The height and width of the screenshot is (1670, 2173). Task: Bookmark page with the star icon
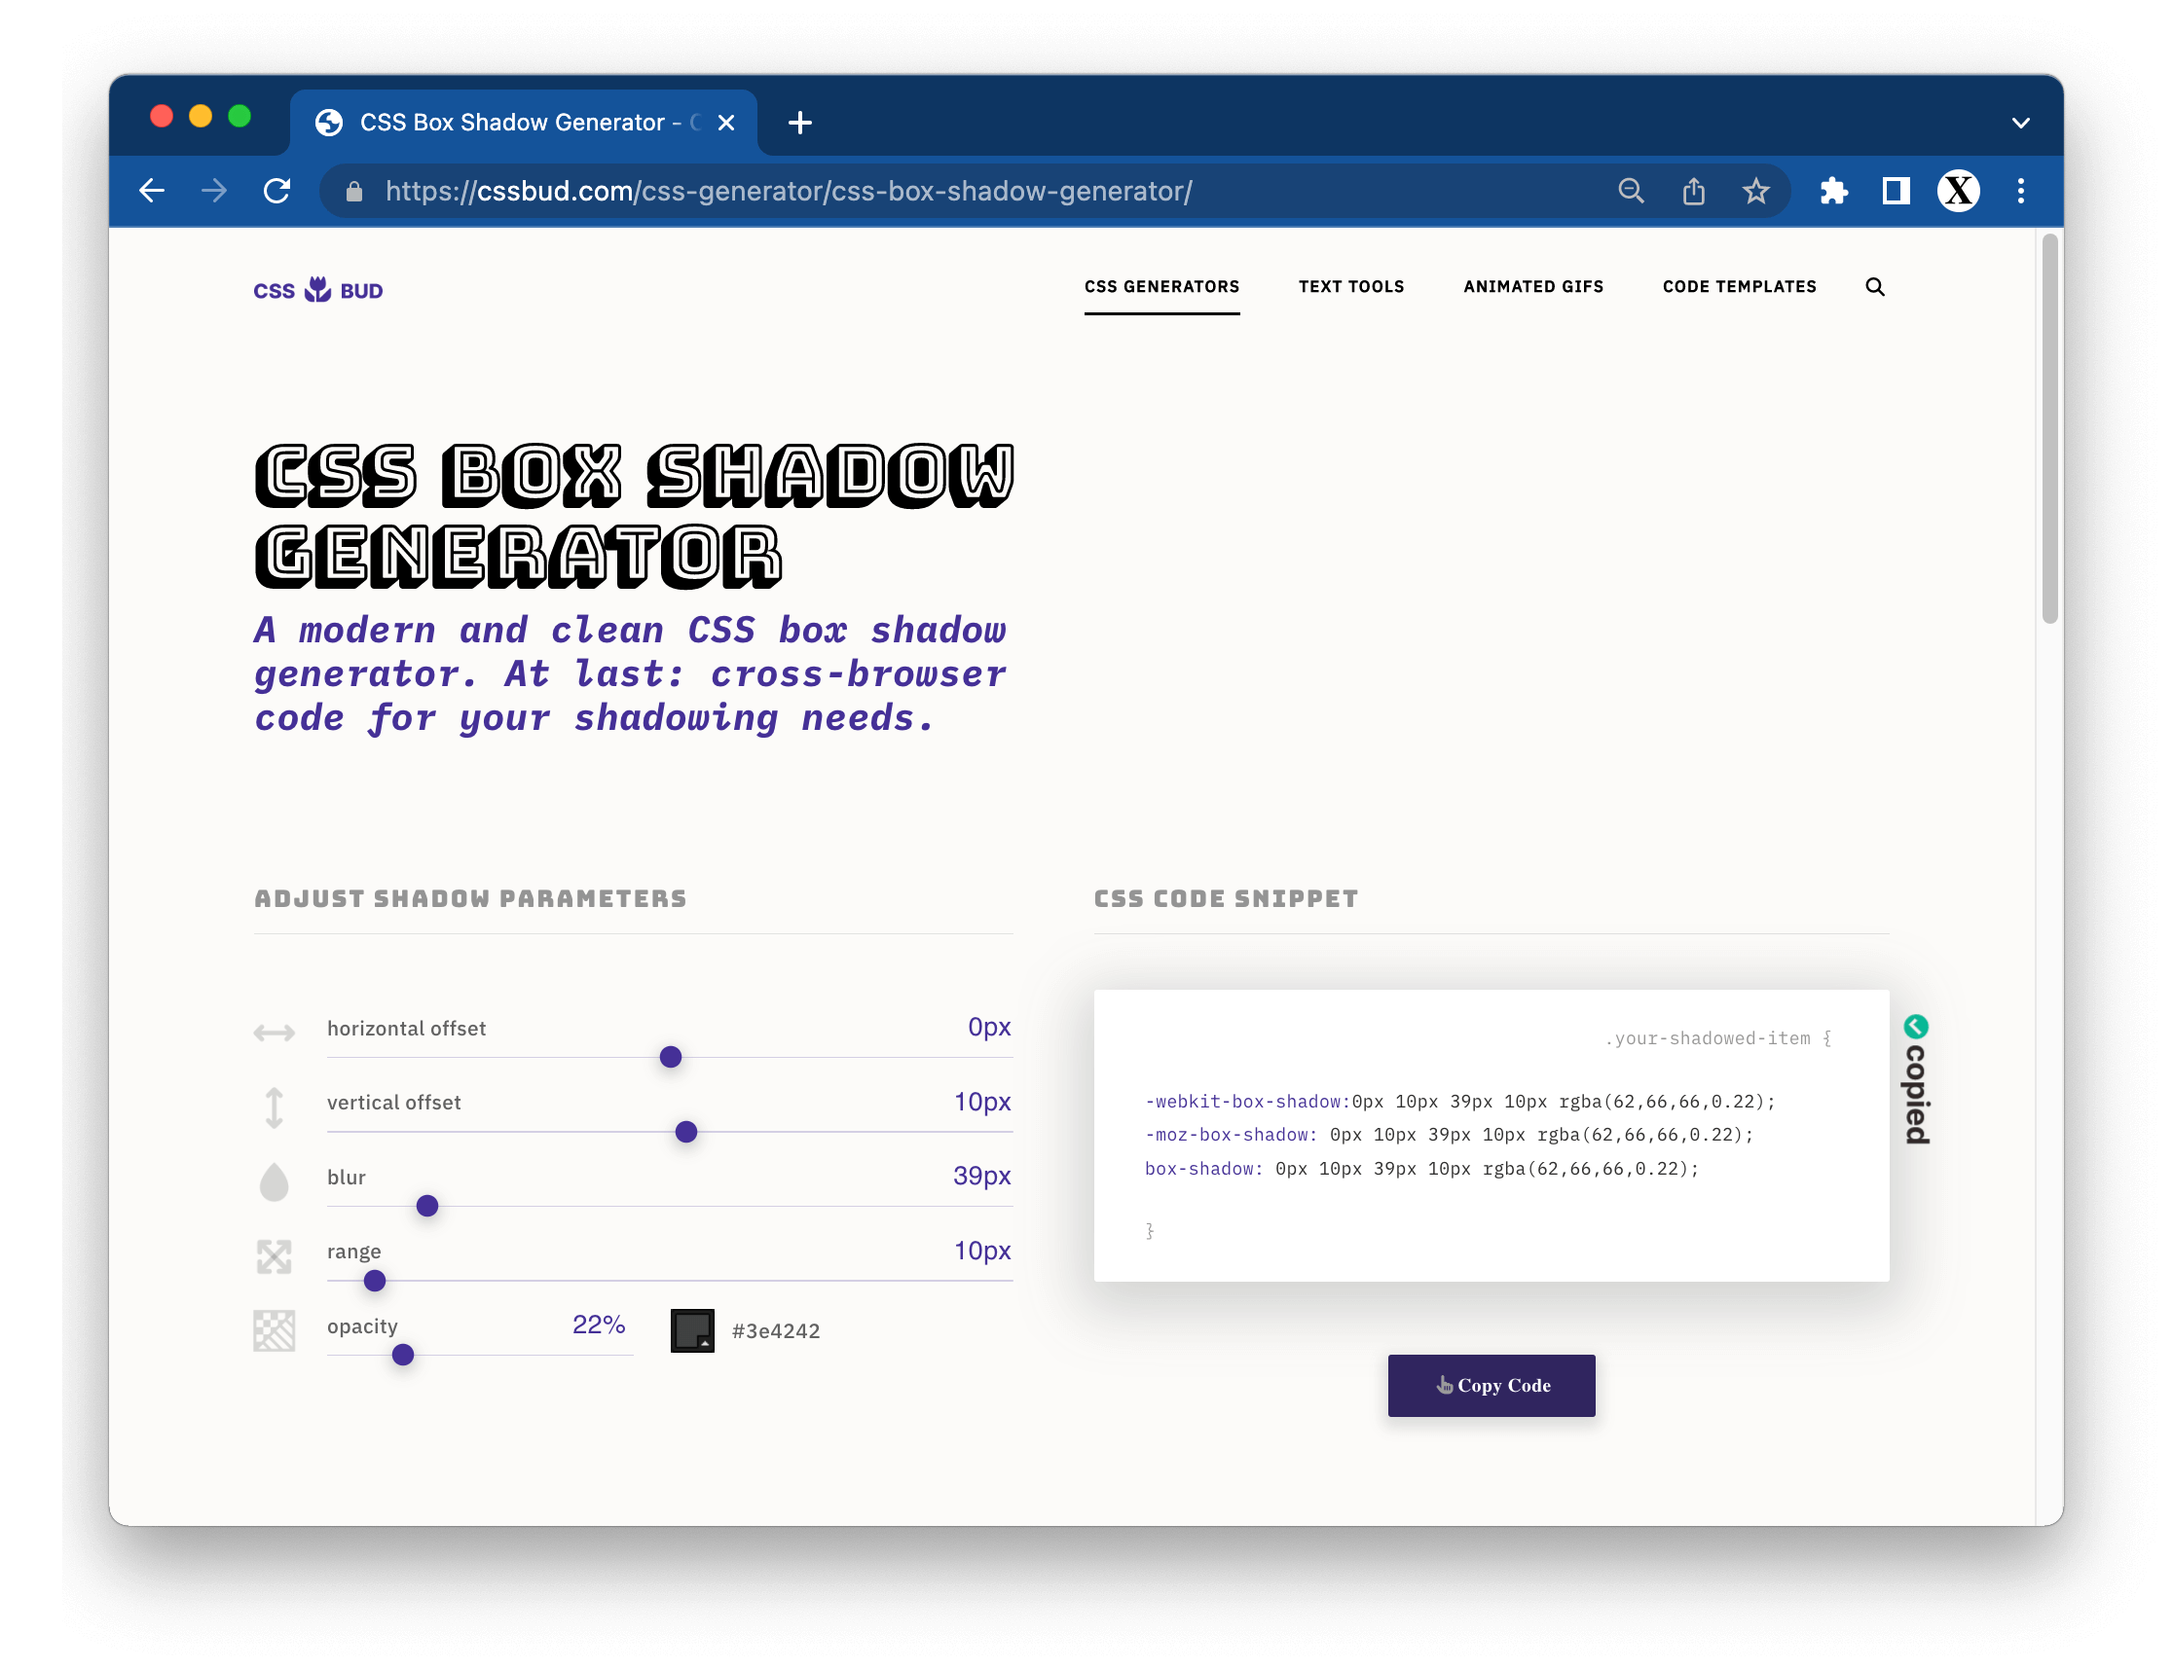click(x=1755, y=191)
